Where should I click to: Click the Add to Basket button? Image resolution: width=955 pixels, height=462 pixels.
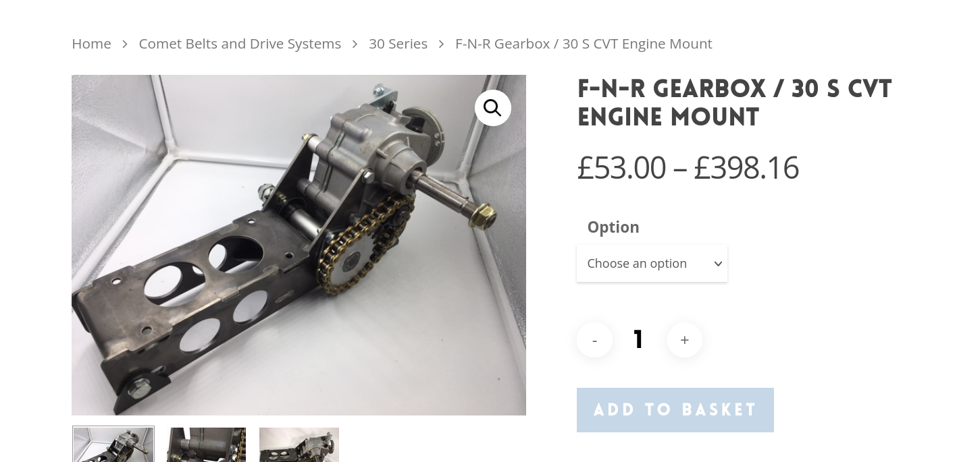(675, 410)
